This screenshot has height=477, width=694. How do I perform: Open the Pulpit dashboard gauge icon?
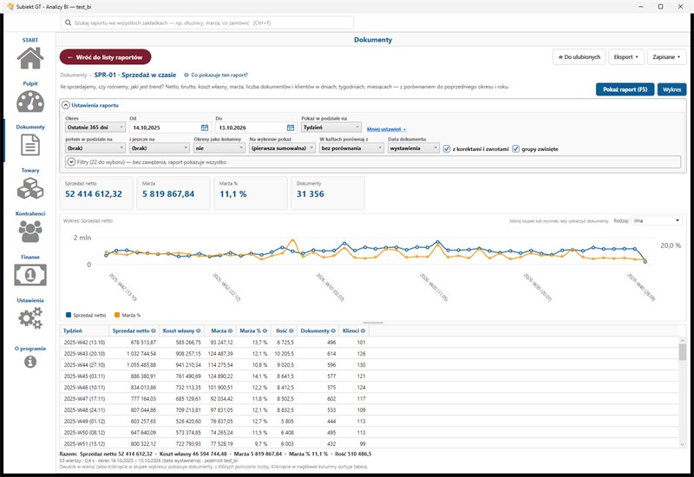click(30, 101)
